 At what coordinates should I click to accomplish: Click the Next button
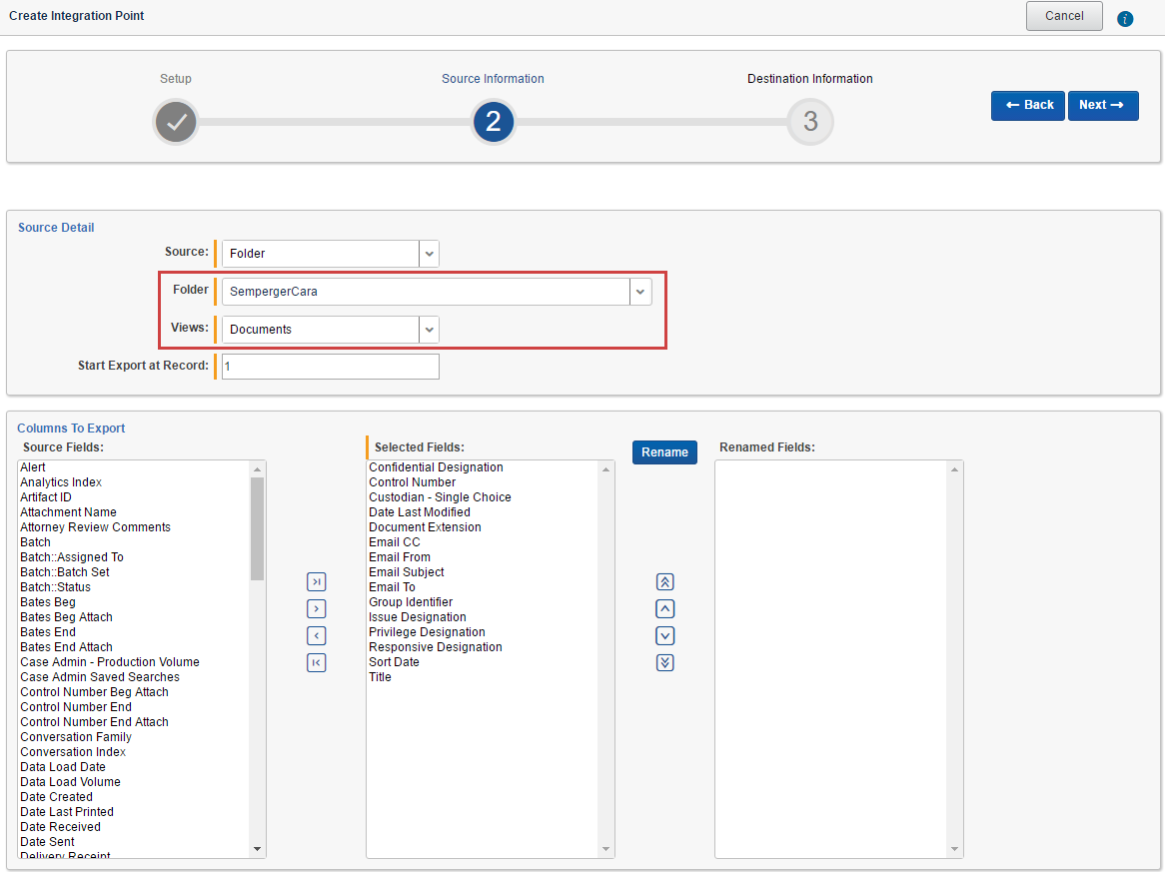point(1103,106)
